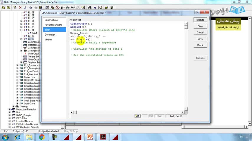Click the head with magnifier icon
Image resolution: width=252 pixels, height=141 pixels.
tap(63, 8)
